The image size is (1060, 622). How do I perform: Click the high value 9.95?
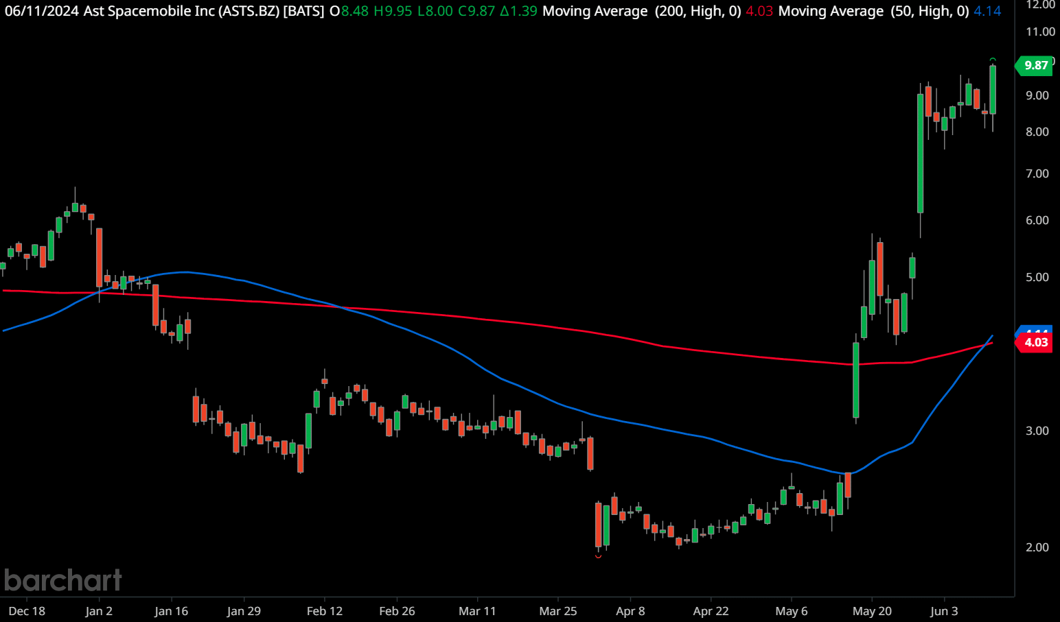(x=398, y=11)
